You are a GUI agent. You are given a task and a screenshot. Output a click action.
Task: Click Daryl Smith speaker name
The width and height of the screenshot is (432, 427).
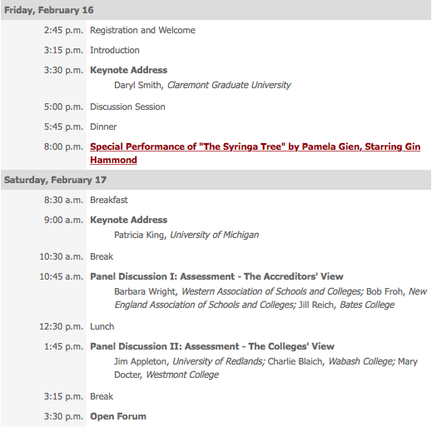coord(137,85)
